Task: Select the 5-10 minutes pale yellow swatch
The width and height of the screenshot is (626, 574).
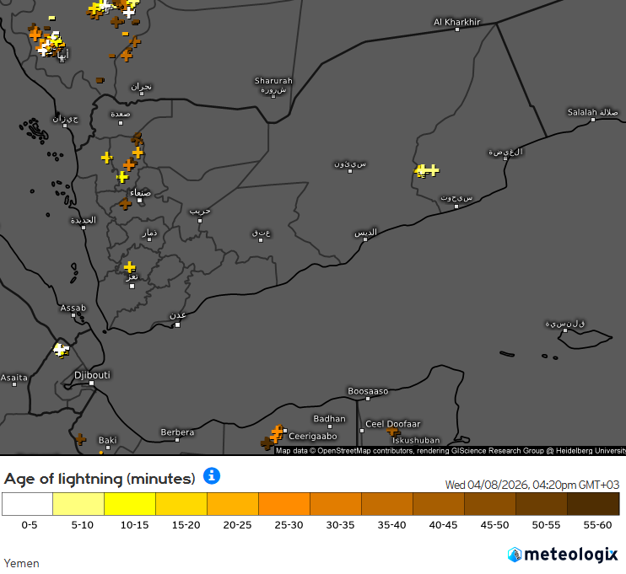Action: click(78, 504)
